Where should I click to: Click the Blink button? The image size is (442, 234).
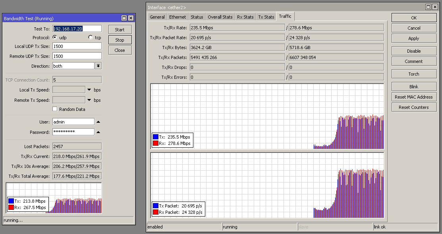tap(413, 87)
